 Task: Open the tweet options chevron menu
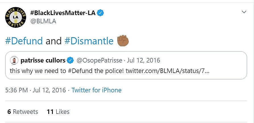point(243,12)
